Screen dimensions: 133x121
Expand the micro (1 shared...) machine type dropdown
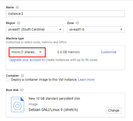point(27,52)
